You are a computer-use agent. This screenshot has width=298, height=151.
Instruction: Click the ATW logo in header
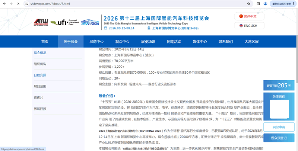point(41,22)
